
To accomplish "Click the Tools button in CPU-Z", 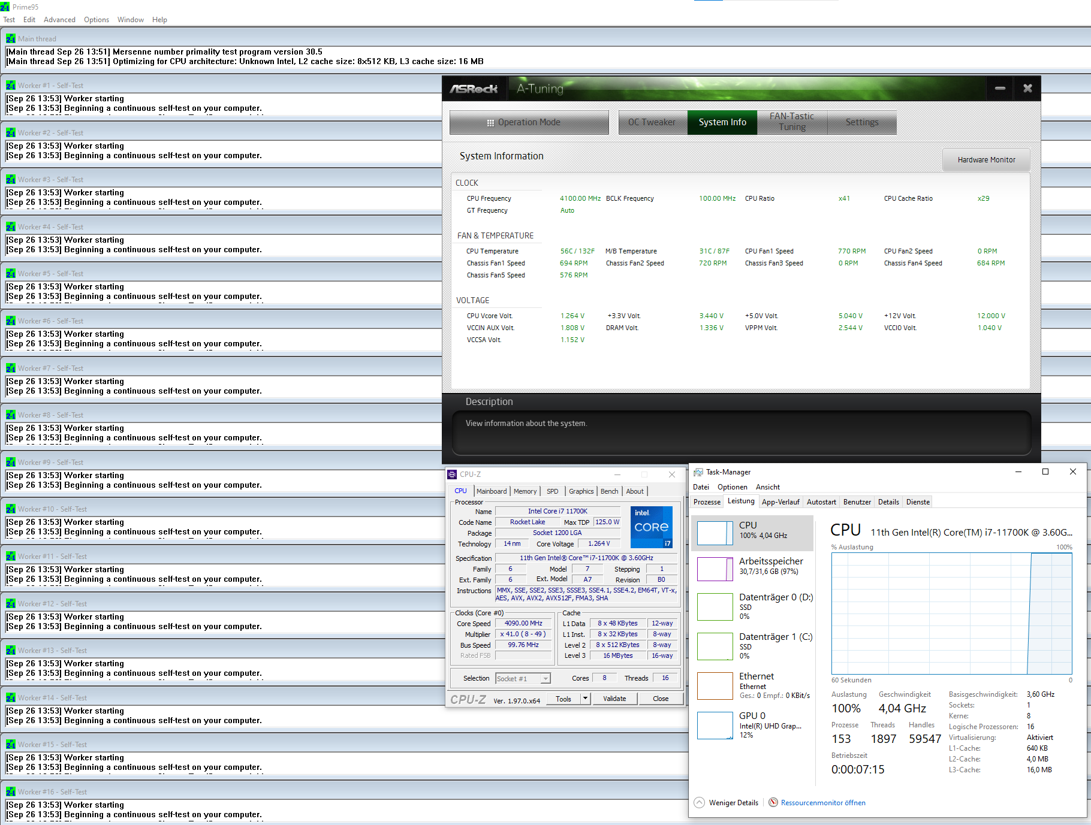I will pos(563,699).
